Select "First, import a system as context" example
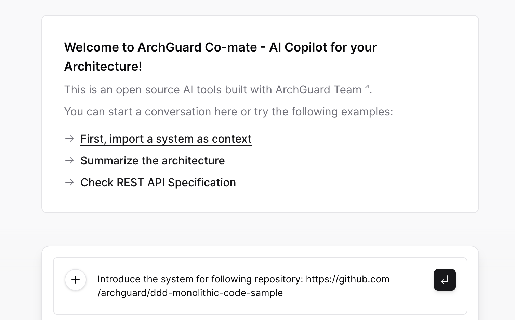 pos(166,139)
